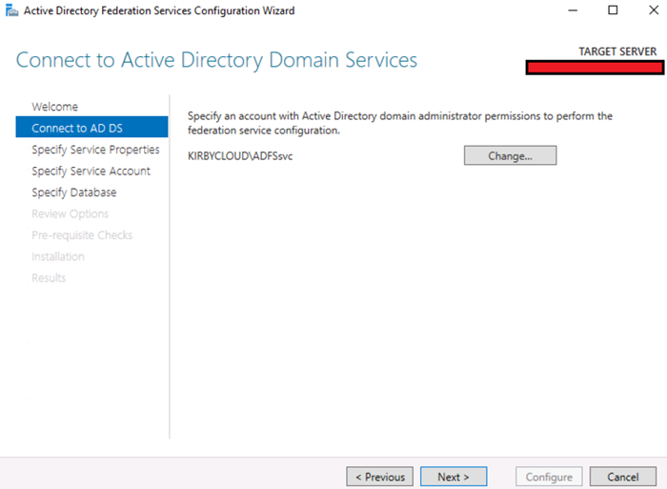Click the greyed-out Configure button
Screen dimensions: 667x489
point(549,477)
